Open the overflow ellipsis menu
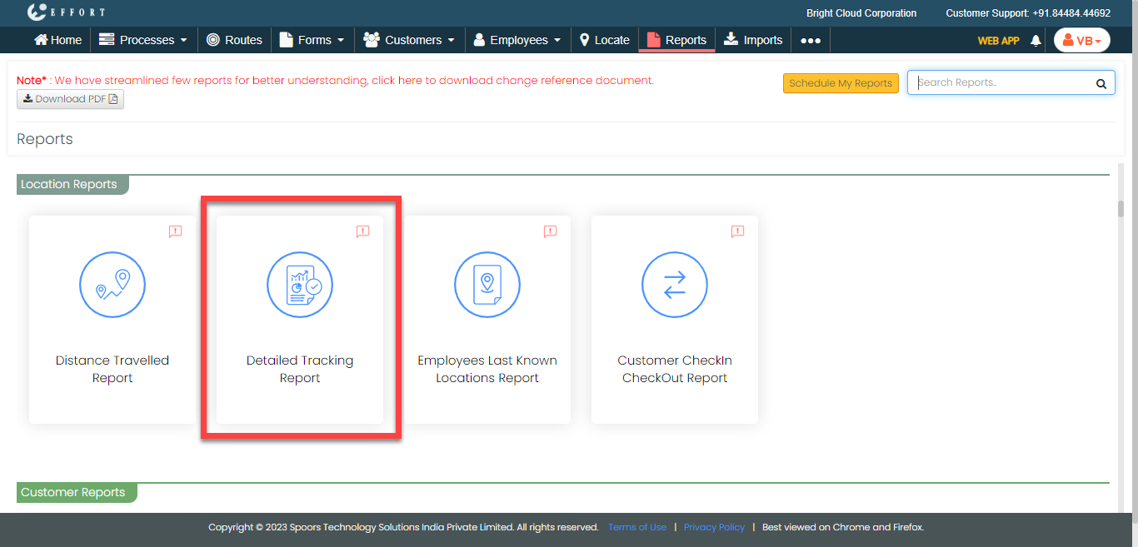This screenshot has height=547, width=1138. [810, 39]
